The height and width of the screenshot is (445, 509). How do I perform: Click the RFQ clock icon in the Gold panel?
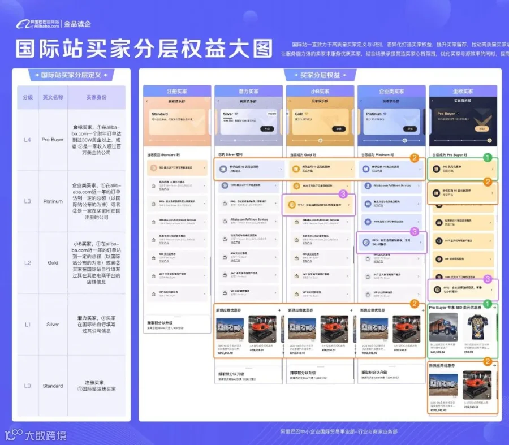coord(292,205)
